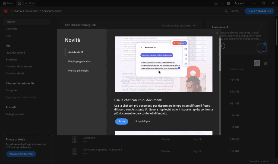Open more options for Strumenti consigliati
The width and height of the screenshot is (278, 164).
pos(194,26)
